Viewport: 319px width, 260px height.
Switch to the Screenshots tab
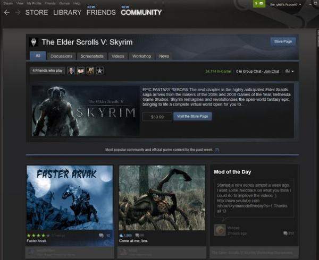point(91,56)
